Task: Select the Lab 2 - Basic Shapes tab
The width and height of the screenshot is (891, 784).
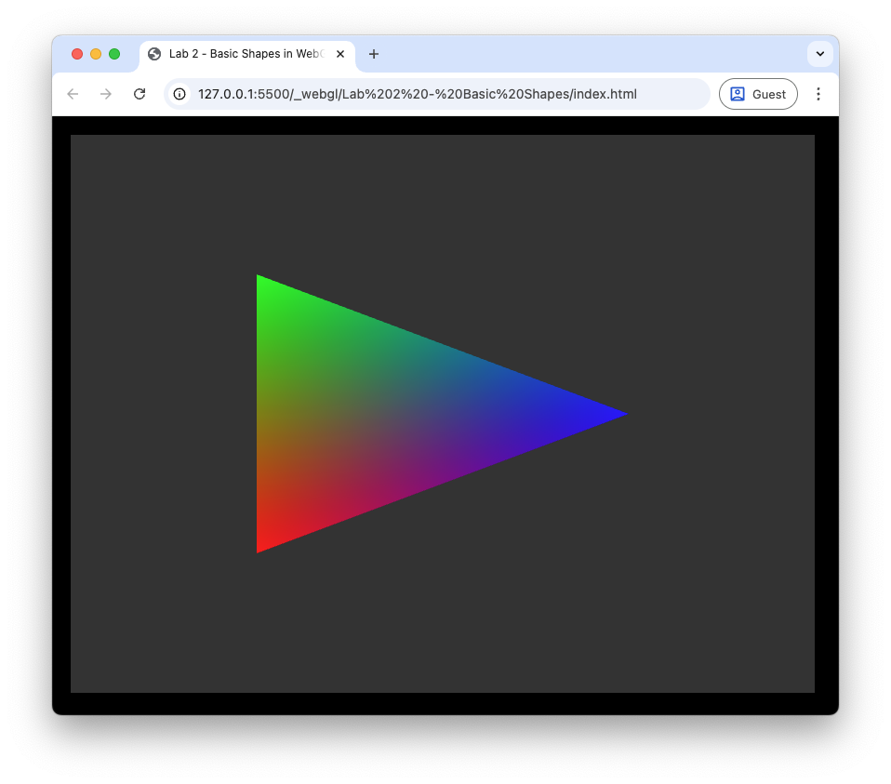Action: (244, 54)
